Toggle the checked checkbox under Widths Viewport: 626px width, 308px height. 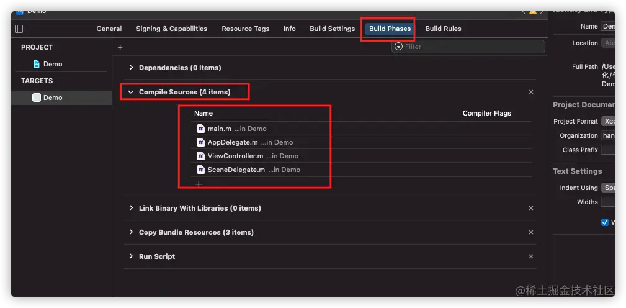605,222
